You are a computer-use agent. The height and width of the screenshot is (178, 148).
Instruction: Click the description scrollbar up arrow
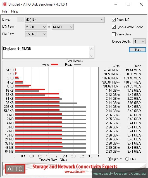(x=92, y=49)
